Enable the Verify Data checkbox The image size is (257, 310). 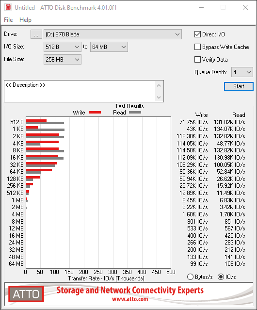(197, 60)
